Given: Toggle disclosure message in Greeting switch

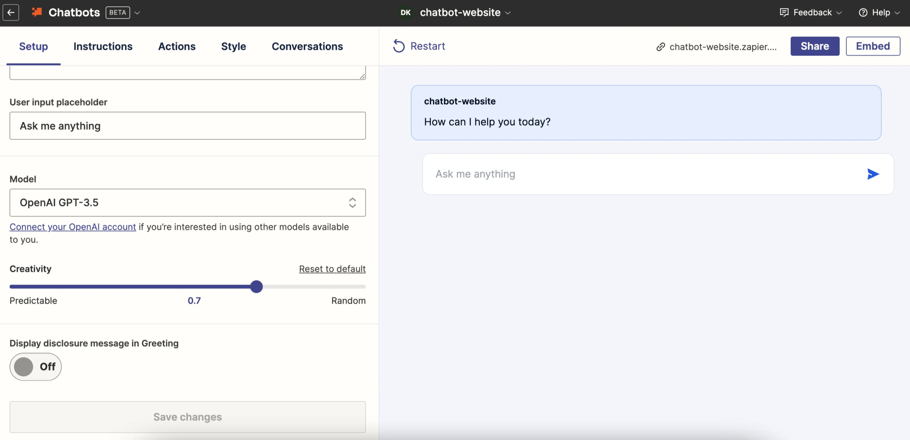Looking at the screenshot, I should pos(35,366).
